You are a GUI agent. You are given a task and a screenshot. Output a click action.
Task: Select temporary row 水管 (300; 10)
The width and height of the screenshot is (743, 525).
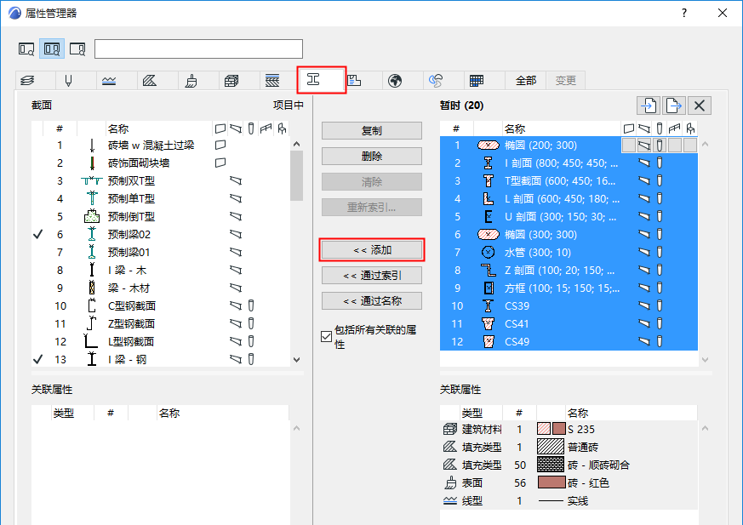tap(569, 253)
